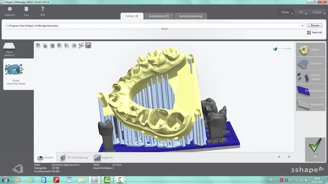328x184 pixels.
Task: Switch to the Folder (8) tab
Action: point(132,16)
